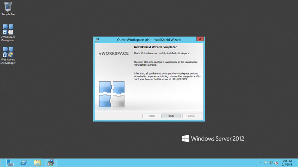This screenshot has width=298, height=167.
Task: Open Action Center flag icon in tray
Action: tap(265, 163)
